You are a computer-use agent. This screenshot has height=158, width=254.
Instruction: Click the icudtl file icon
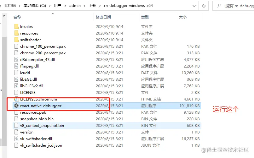coord(16,73)
